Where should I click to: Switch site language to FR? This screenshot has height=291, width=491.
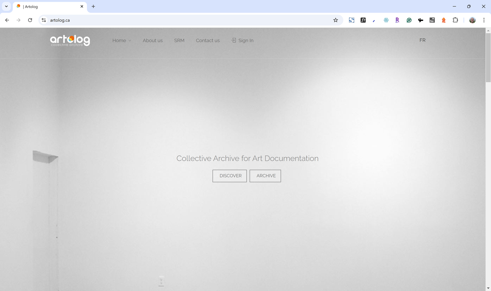(422, 40)
